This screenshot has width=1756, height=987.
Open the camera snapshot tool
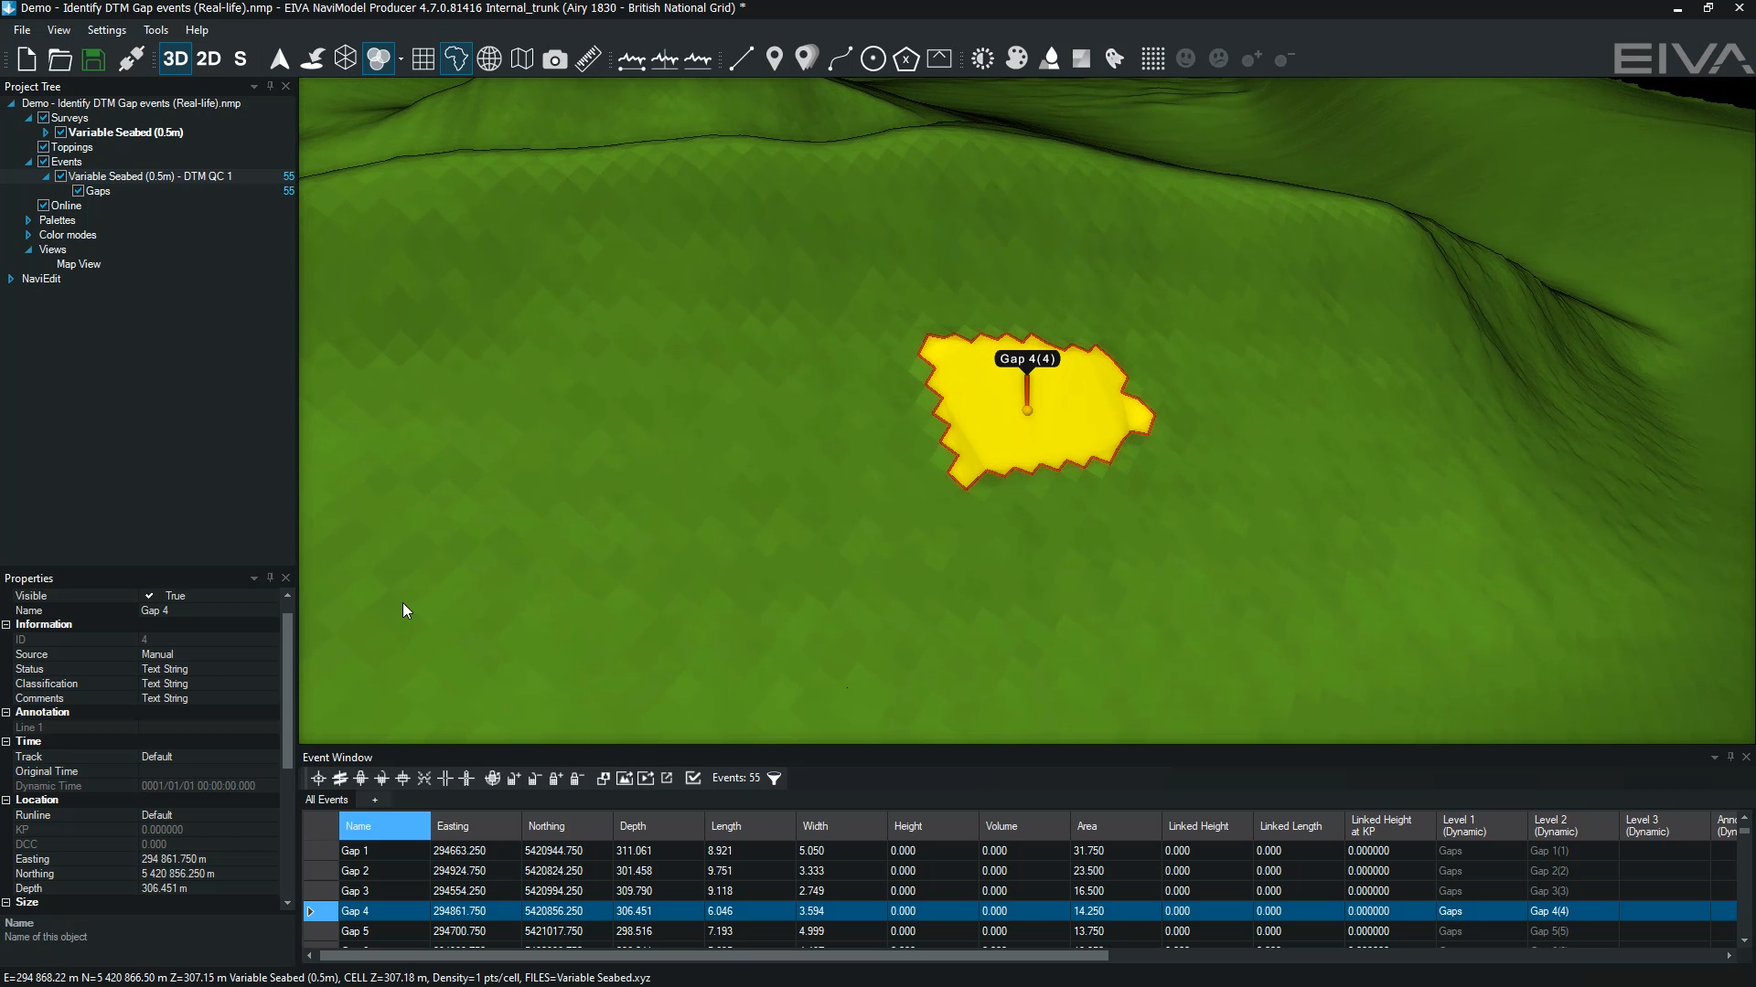click(555, 58)
